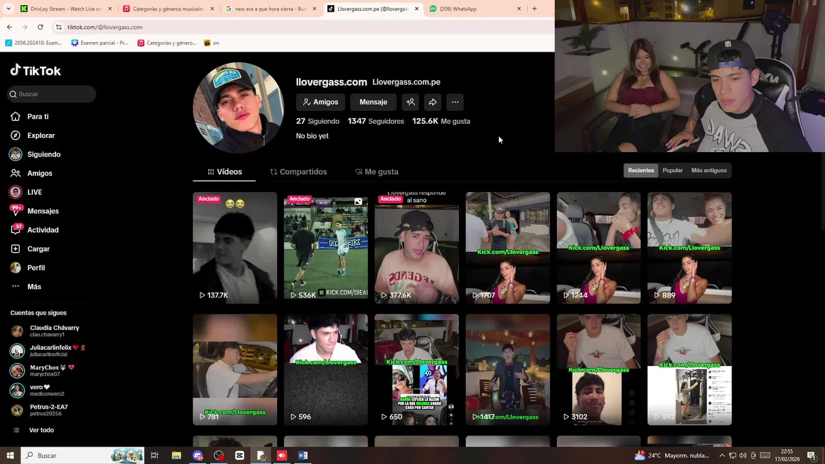Click the Cargar upload item
This screenshot has width=825, height=464.
[30, 249]
